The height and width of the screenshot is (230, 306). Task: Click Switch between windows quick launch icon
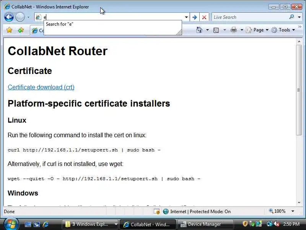(x=37, y=224)
